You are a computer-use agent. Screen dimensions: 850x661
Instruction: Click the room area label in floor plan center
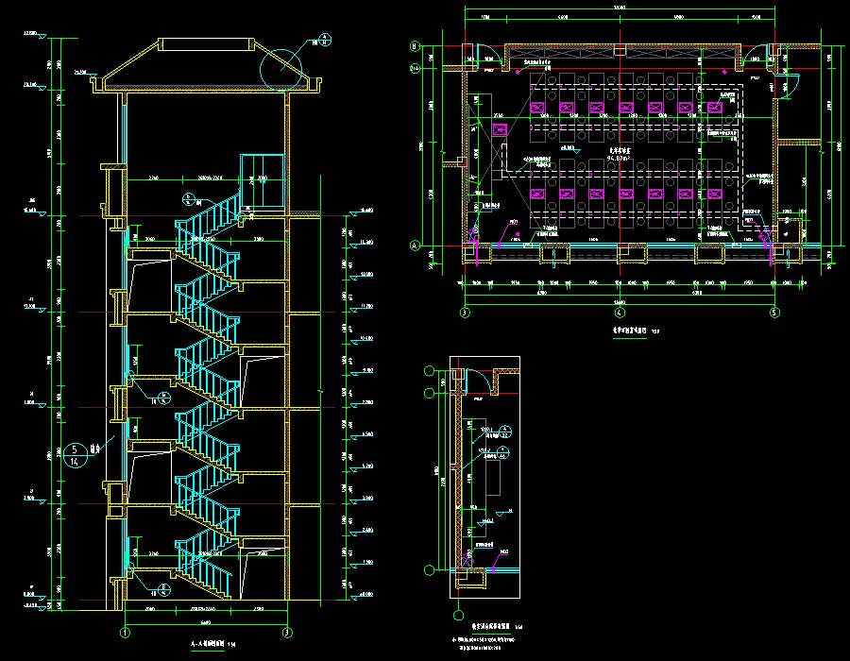619,156
